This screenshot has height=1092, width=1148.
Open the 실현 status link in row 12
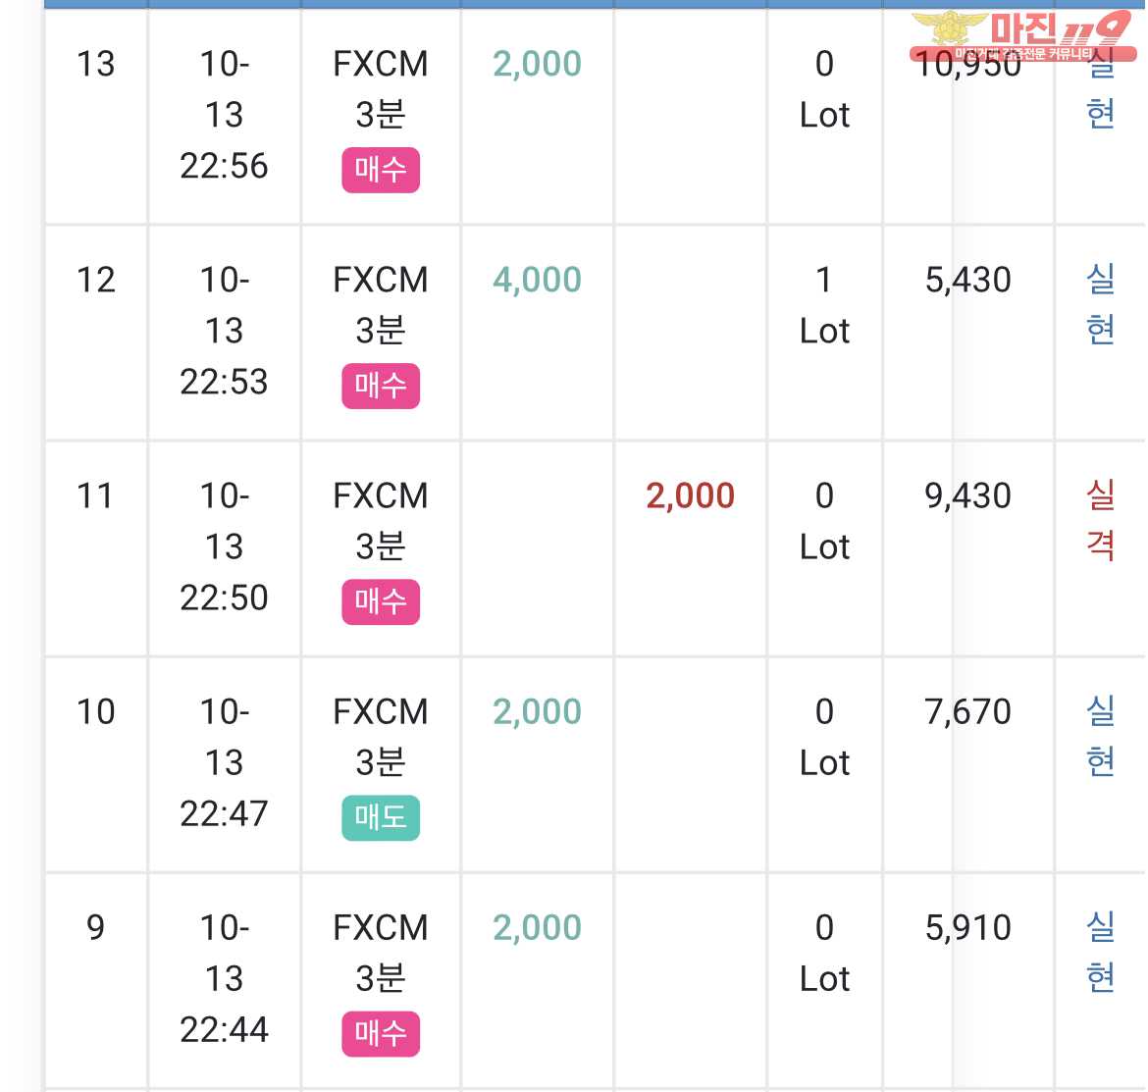1100,304
